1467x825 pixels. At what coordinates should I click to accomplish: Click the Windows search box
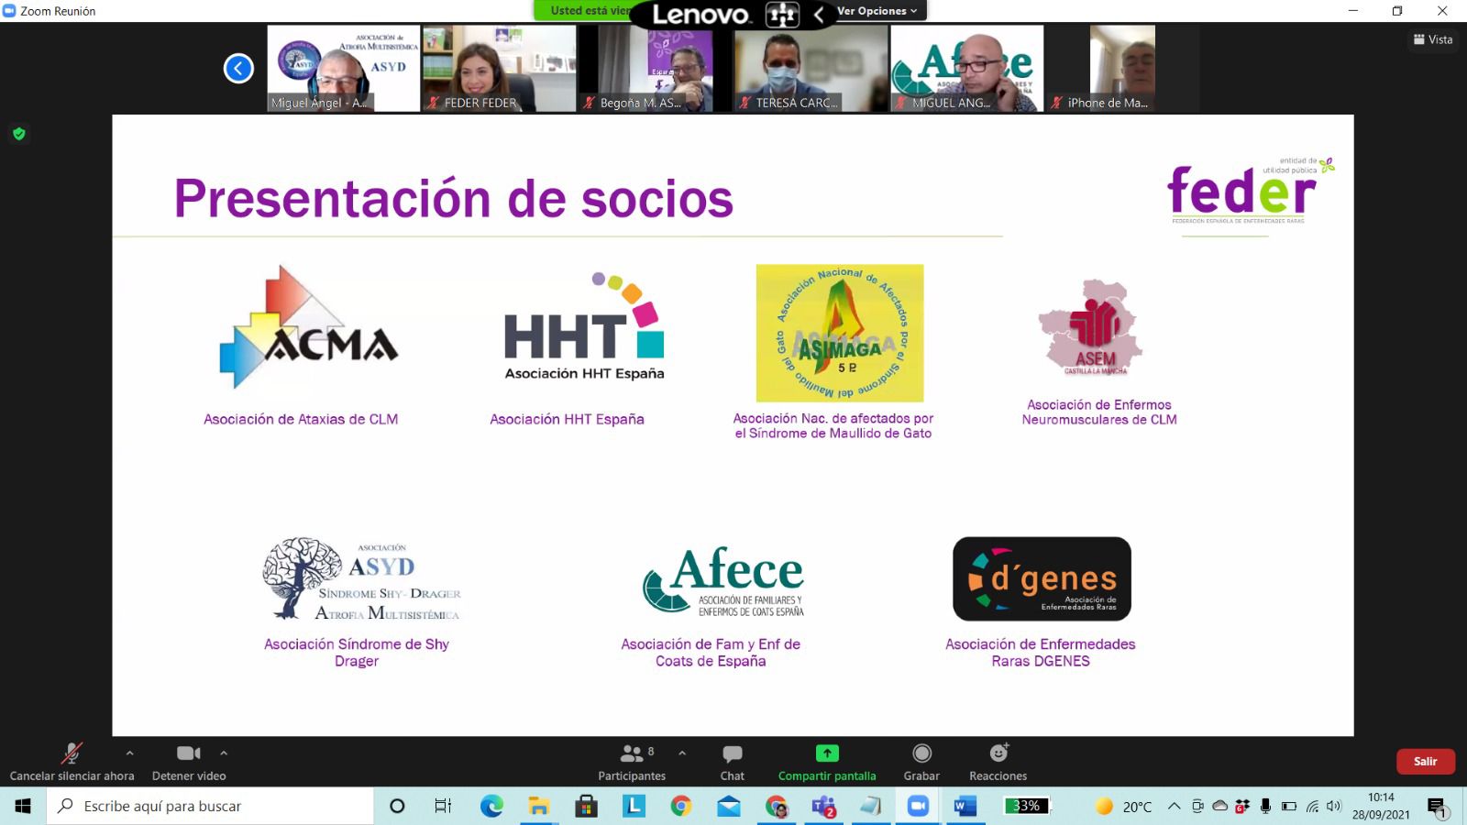(x=211, y=807)
